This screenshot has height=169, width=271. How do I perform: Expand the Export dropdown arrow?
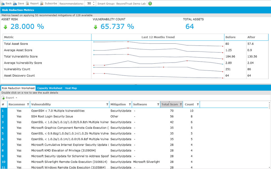pos(16,98)
